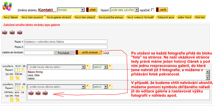The height and width of the screenshot is (108, 214).
Task: Click the odejít link
Action: (x=106, y=53)
